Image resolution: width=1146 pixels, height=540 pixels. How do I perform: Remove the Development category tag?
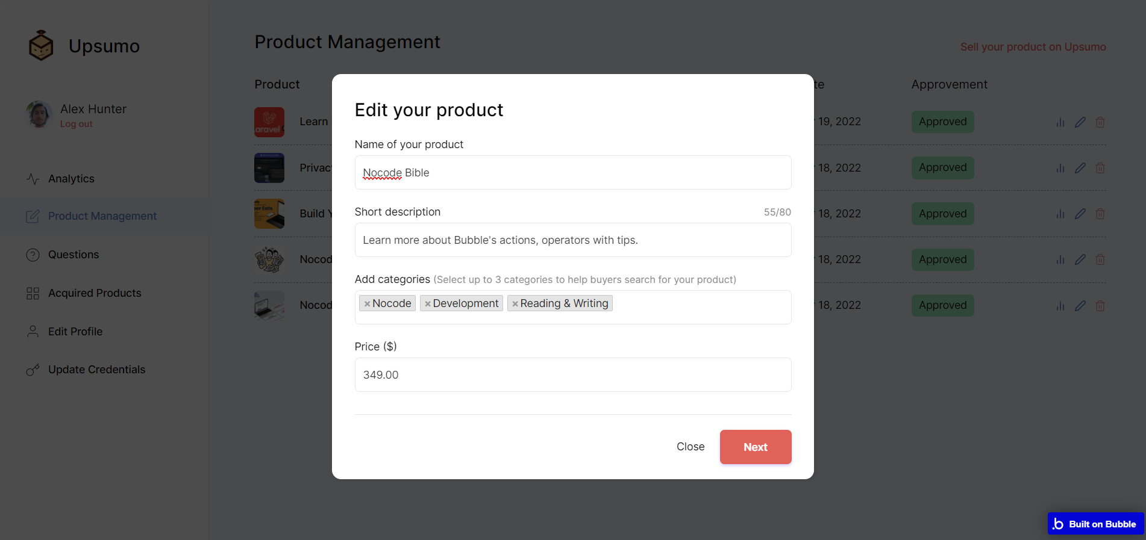tap(428, 304)
